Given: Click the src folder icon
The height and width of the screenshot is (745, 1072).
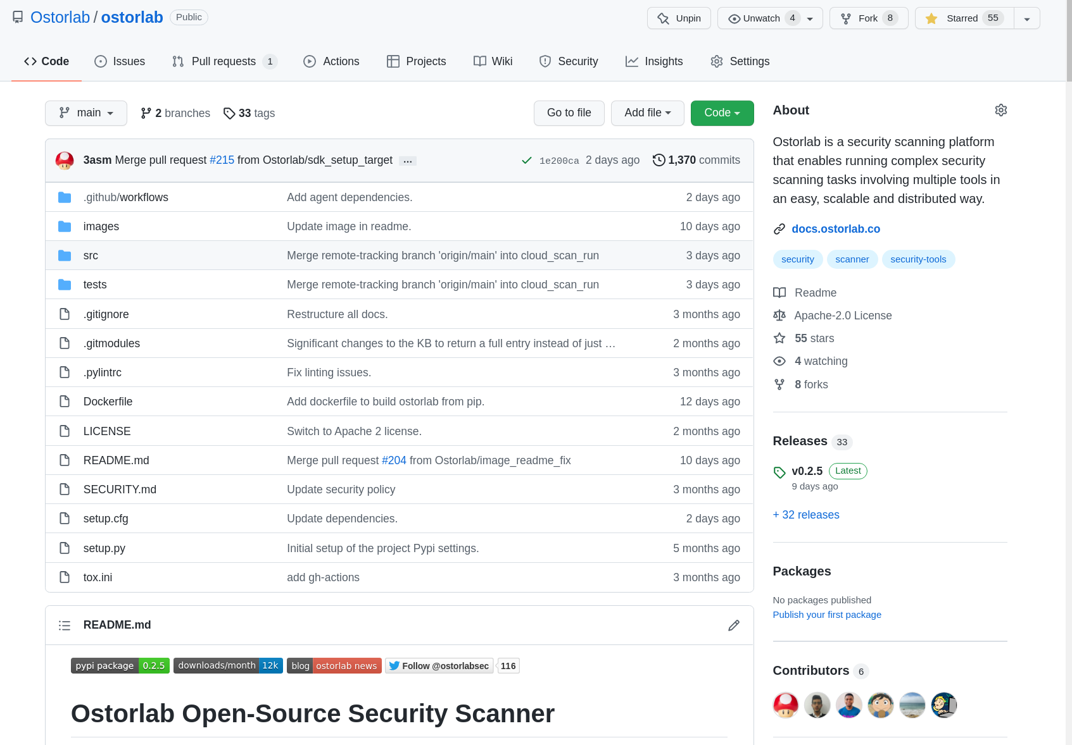Looking at the screenshot, I should (x=65, y=256).
